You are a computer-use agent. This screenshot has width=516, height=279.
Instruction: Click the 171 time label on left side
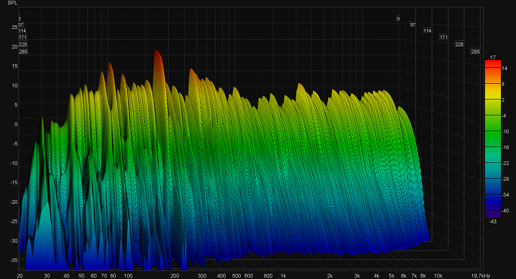pyautogui.click(x=22, y=37)
